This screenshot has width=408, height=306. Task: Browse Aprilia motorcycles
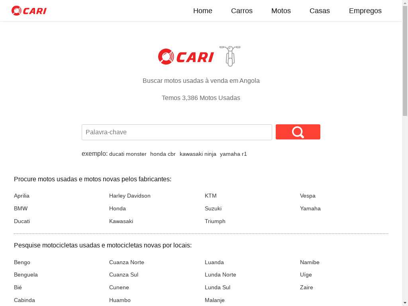click(x=22, y=196)
